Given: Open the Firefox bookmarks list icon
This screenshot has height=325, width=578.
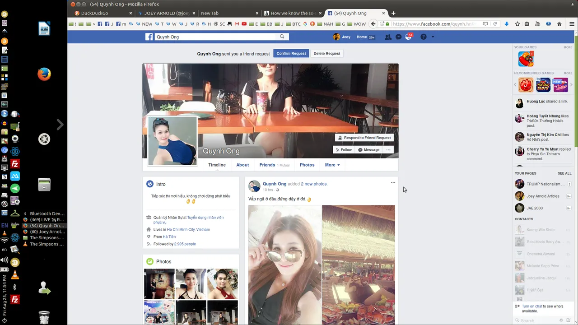Looking at the screenshot, I should (x=527, y=24).
